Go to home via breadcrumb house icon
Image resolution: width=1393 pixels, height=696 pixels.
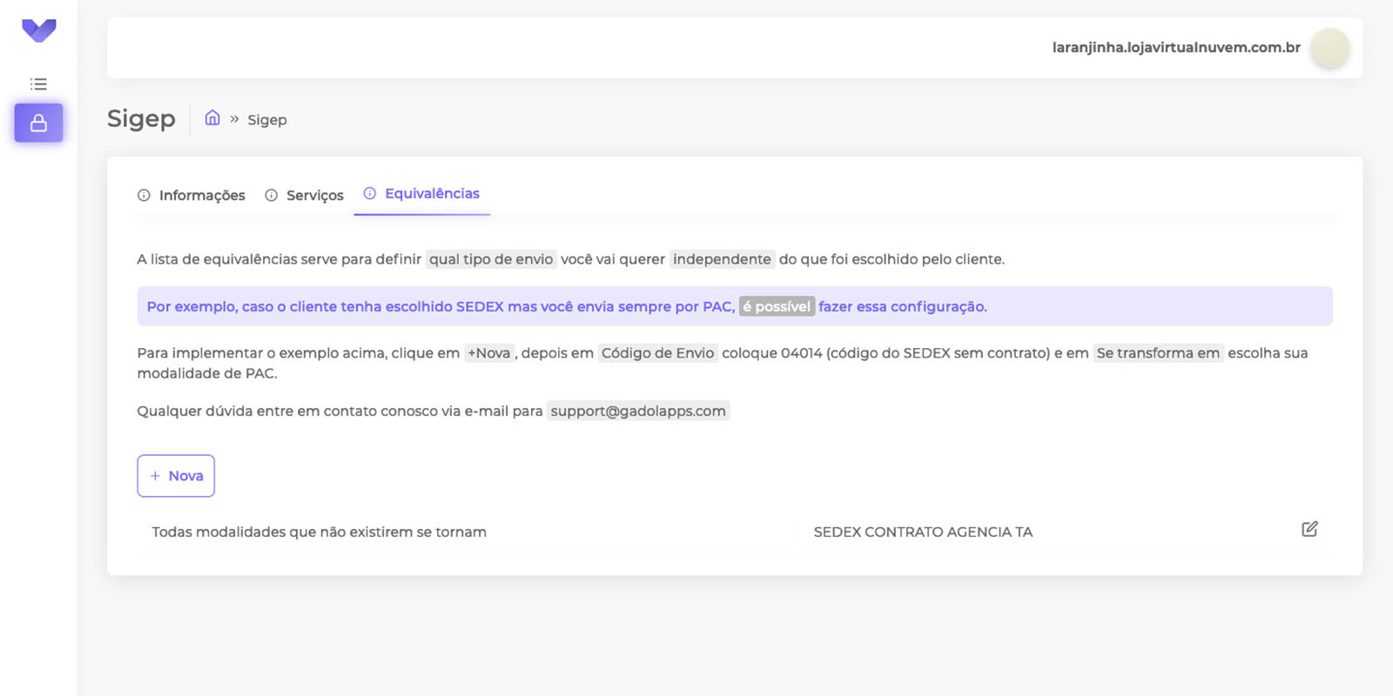tap(212, 118)
